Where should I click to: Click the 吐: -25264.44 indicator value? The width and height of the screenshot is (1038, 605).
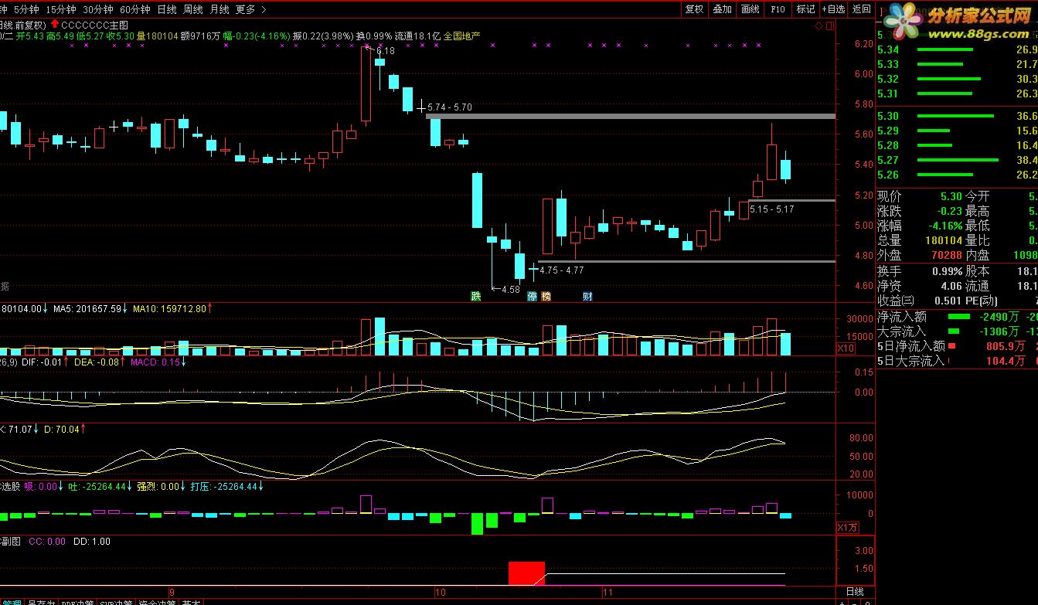[99, 487]
